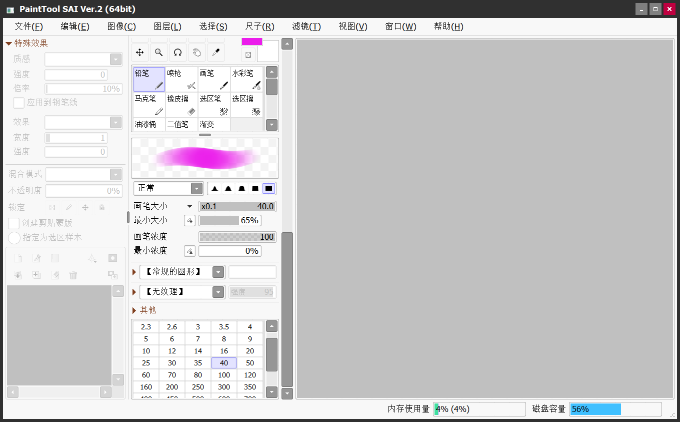Viewport: 680px width, 422px height.
Task: Select the Zoom magnifier tool
Action: click(x=158, y=52)
